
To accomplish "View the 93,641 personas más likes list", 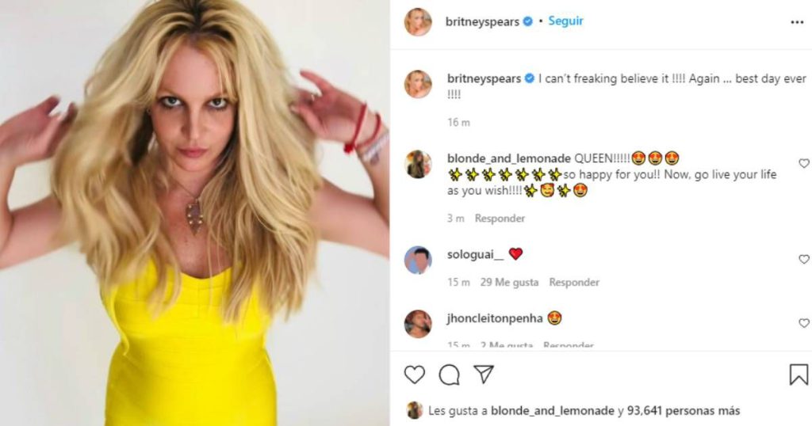I will pos(684,411).
